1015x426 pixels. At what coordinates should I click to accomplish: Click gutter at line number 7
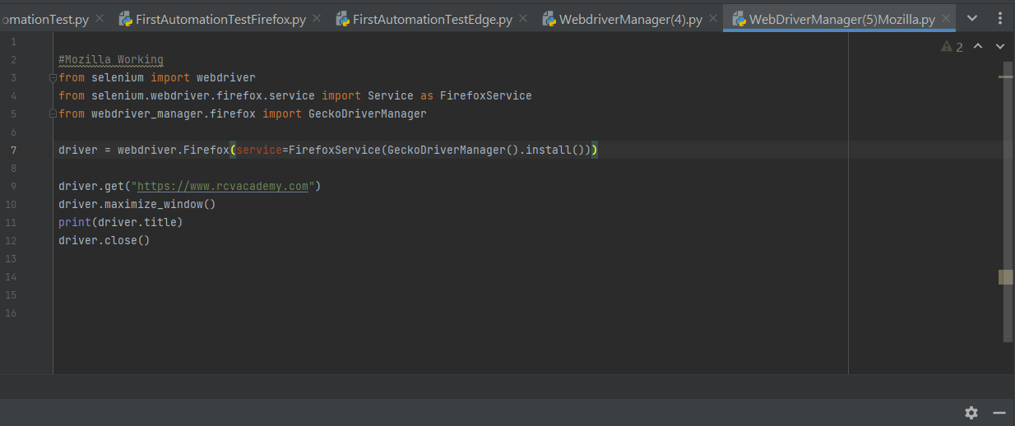point(14,150)
